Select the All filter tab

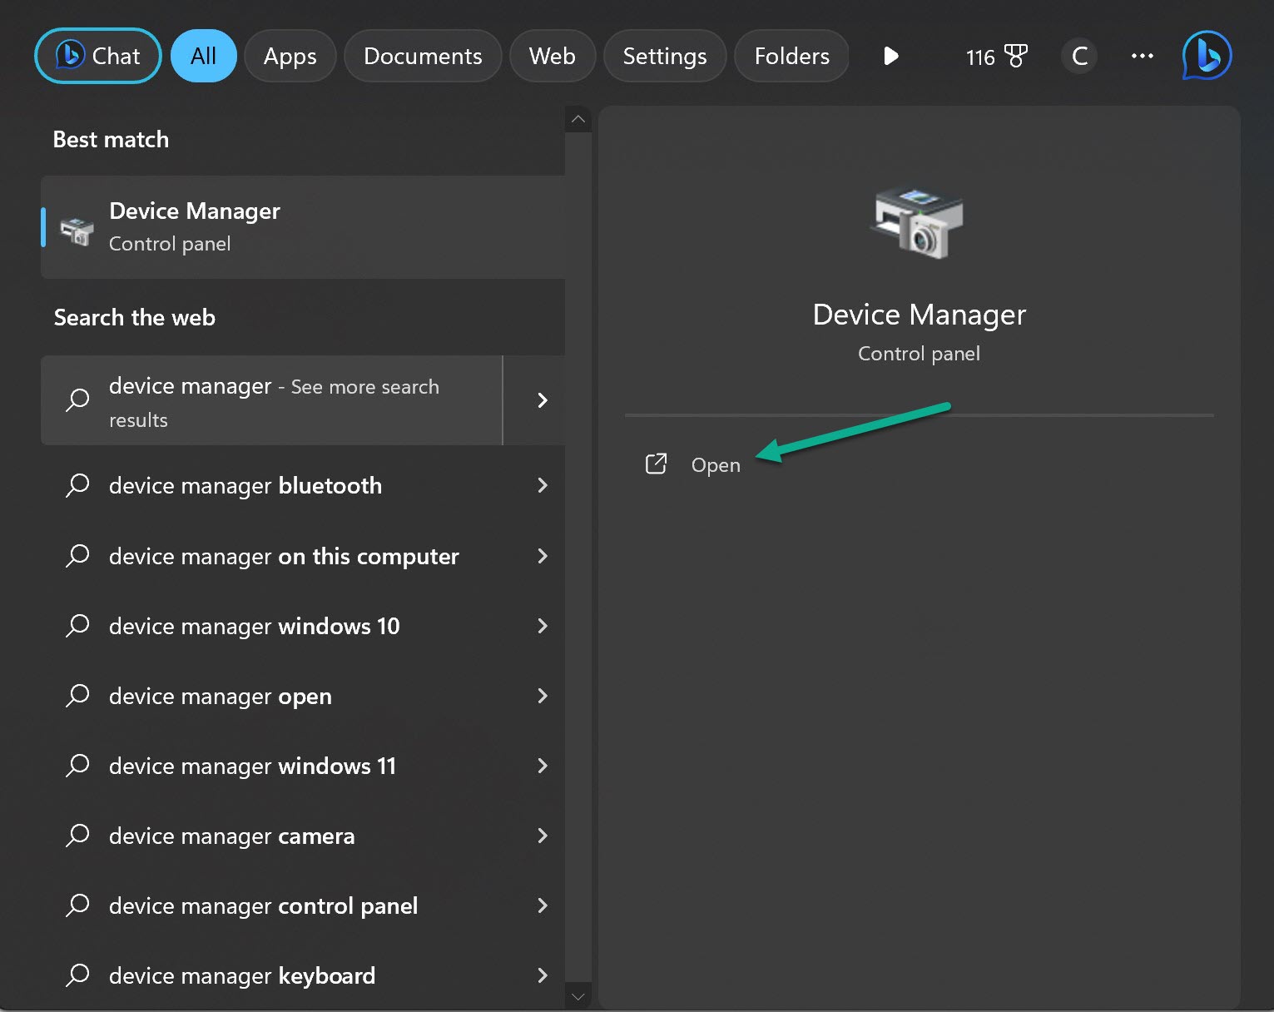[x=204, y=56]
